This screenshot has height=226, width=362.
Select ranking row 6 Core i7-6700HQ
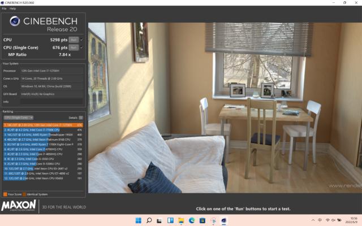[43, 149]
